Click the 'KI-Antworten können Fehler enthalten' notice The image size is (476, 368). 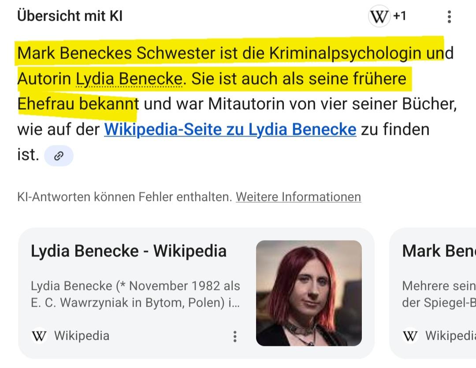124,197
